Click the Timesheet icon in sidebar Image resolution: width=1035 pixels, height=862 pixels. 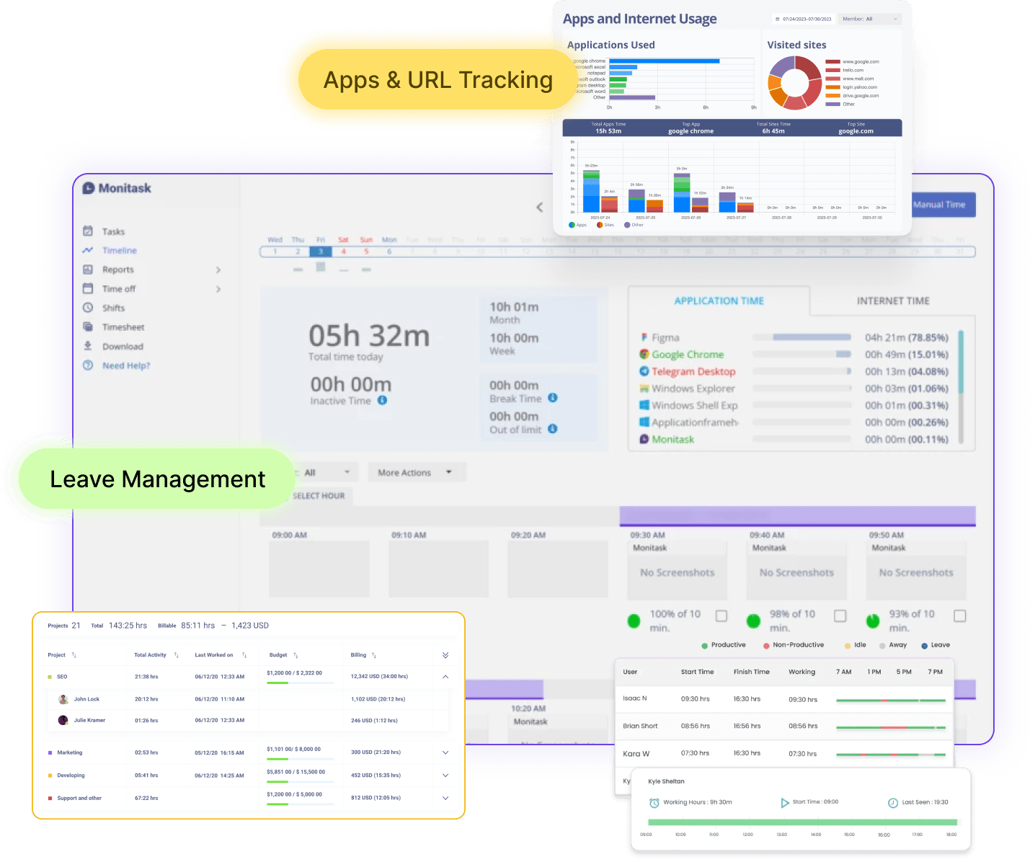(88, 326)
